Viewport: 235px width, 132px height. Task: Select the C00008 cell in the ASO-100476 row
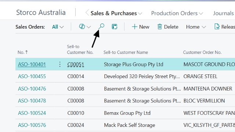(76, 89)
